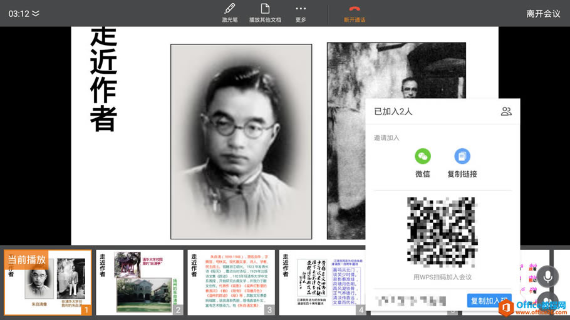Copy the invitation link icon
Image resolution: width=570 pixels, height=320 pixels.
click(x=462, y=156)
